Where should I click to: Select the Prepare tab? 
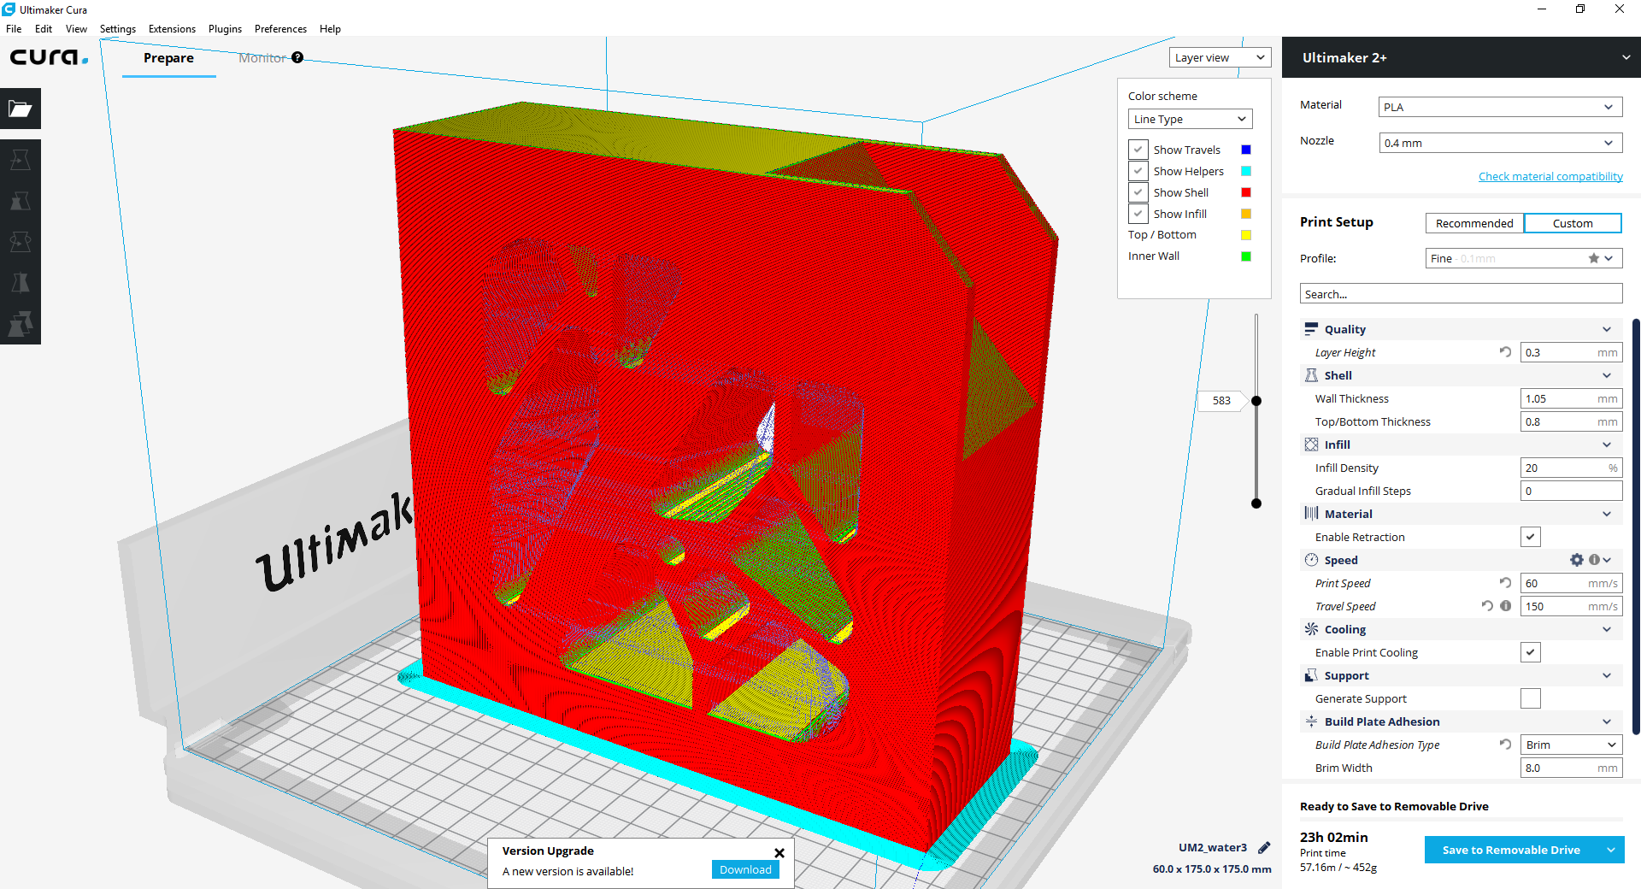(x=168, y=57)
